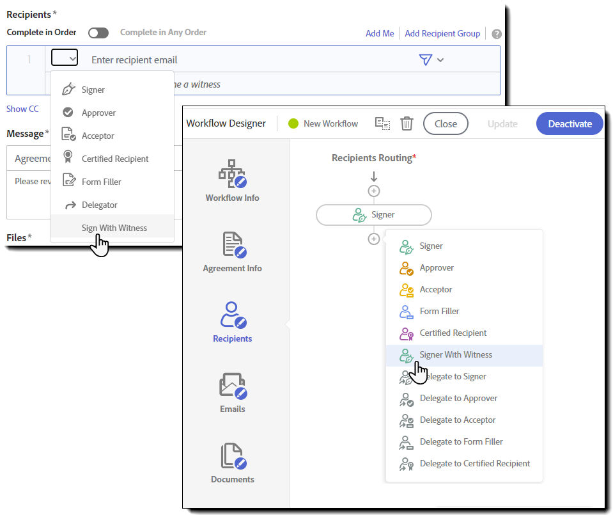This screenshot has width=613, height=515.
Task: Click the duplicate workflow icon
Action: 382,123
